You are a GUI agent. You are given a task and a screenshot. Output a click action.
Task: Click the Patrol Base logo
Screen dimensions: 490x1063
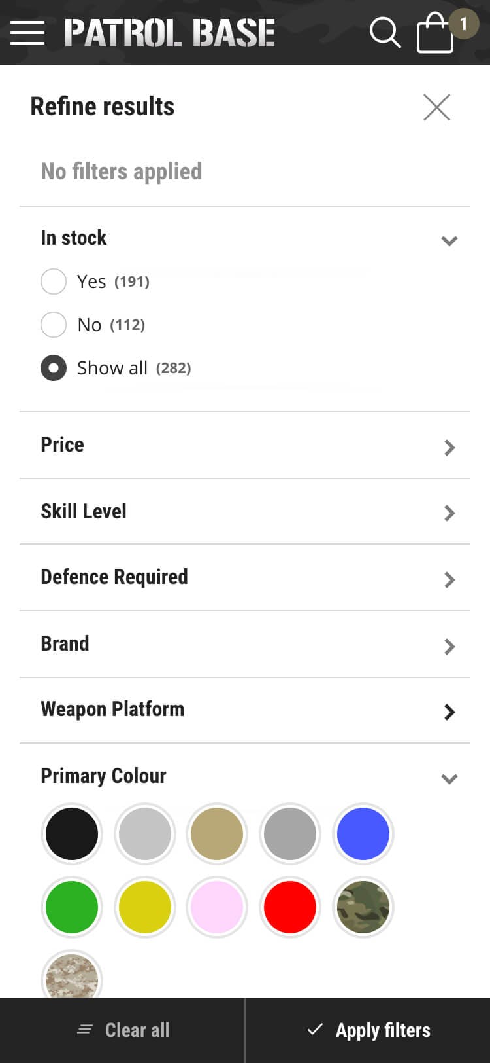pyautogui.click(x=170, y=33)
